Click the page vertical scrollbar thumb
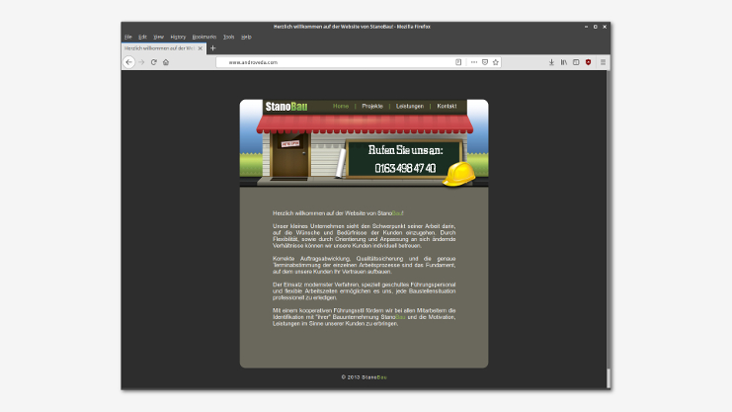This screenshot has height=412, width=732. [609, 378]
